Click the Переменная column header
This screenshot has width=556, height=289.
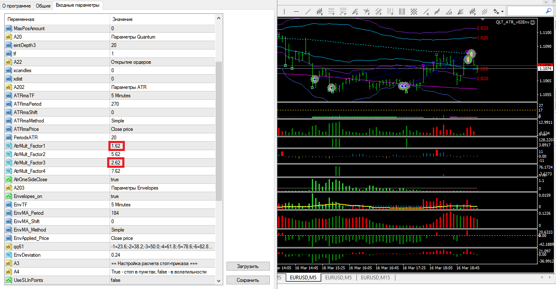(x=57, y=19)
